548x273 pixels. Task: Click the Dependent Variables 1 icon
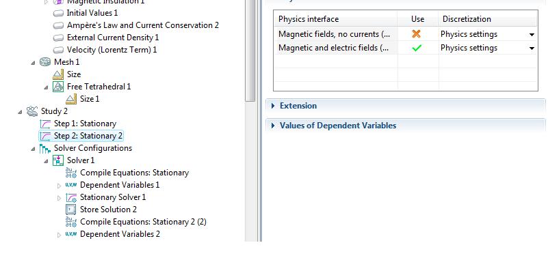[71, 185]
